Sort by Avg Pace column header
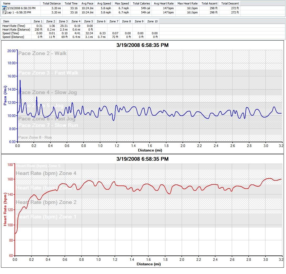 [88, 3]
